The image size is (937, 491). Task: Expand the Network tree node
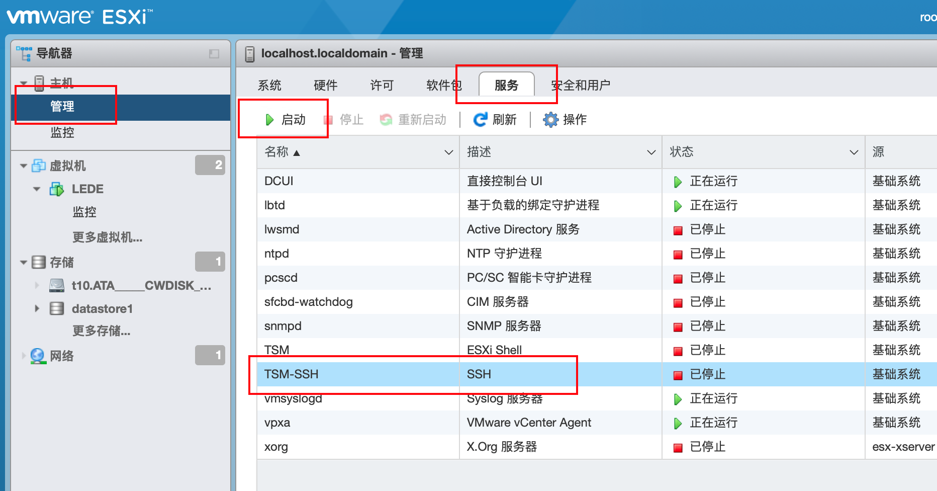click(x=24, y=356)
